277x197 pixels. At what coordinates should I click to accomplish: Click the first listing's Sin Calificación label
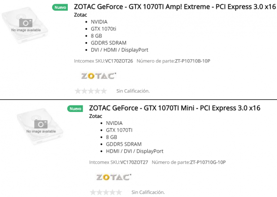click(133, 91)
